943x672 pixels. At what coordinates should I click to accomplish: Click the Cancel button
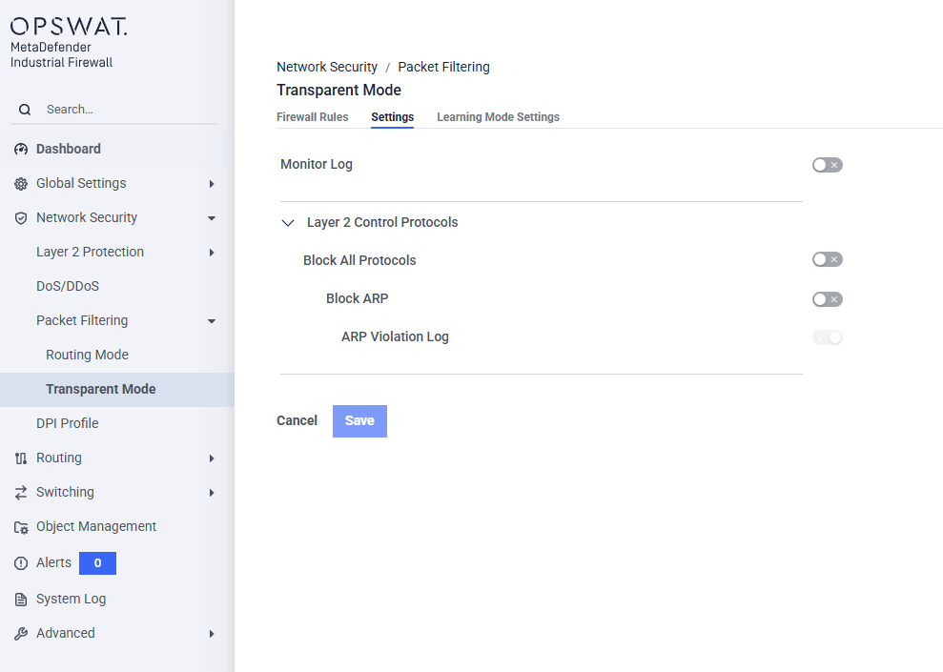click(297, 420)
